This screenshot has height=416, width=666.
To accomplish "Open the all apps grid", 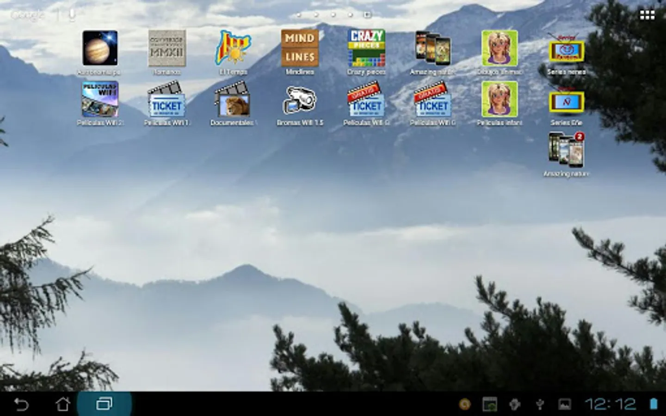I will tap(647, 15).
